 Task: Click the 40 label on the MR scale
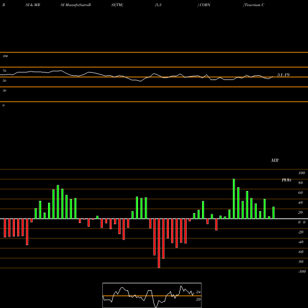301,203
